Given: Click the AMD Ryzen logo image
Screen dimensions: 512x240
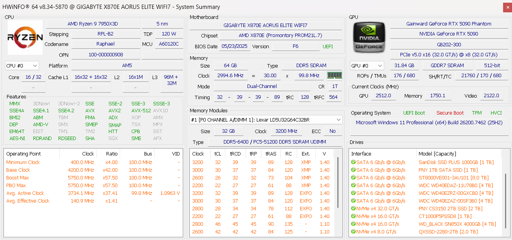Looking at the screenshot, I should coord(25,37).
